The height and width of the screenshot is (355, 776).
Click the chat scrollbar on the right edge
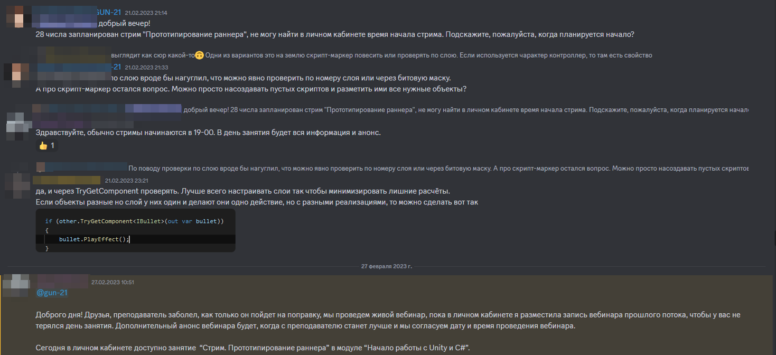coord(773,238)
